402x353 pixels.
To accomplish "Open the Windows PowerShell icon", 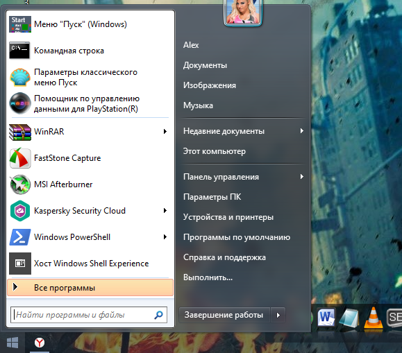I will [20, 237].
